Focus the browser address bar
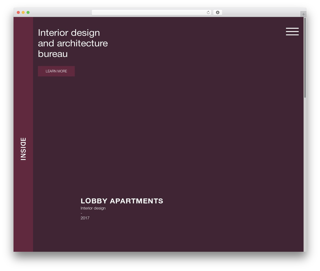 coord(151,12)
